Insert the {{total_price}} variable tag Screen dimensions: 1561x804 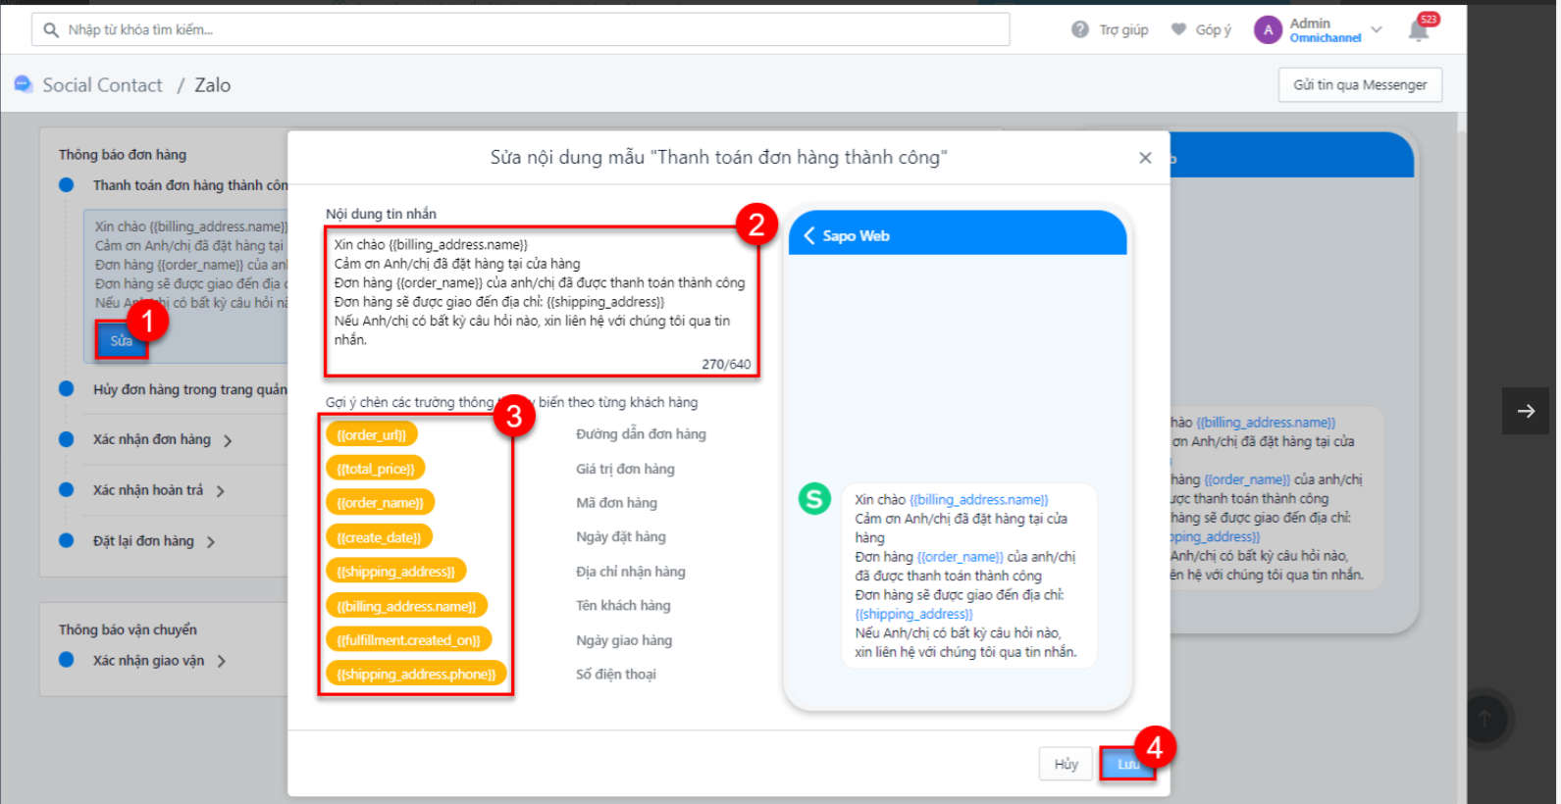376,469
